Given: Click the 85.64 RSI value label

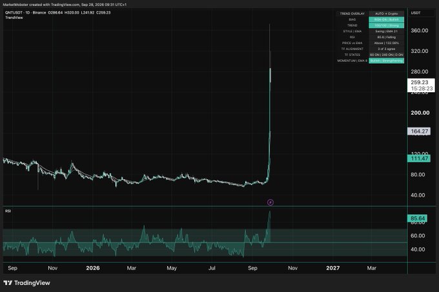Looking at the screenshot, I should (x=418, y=219).
